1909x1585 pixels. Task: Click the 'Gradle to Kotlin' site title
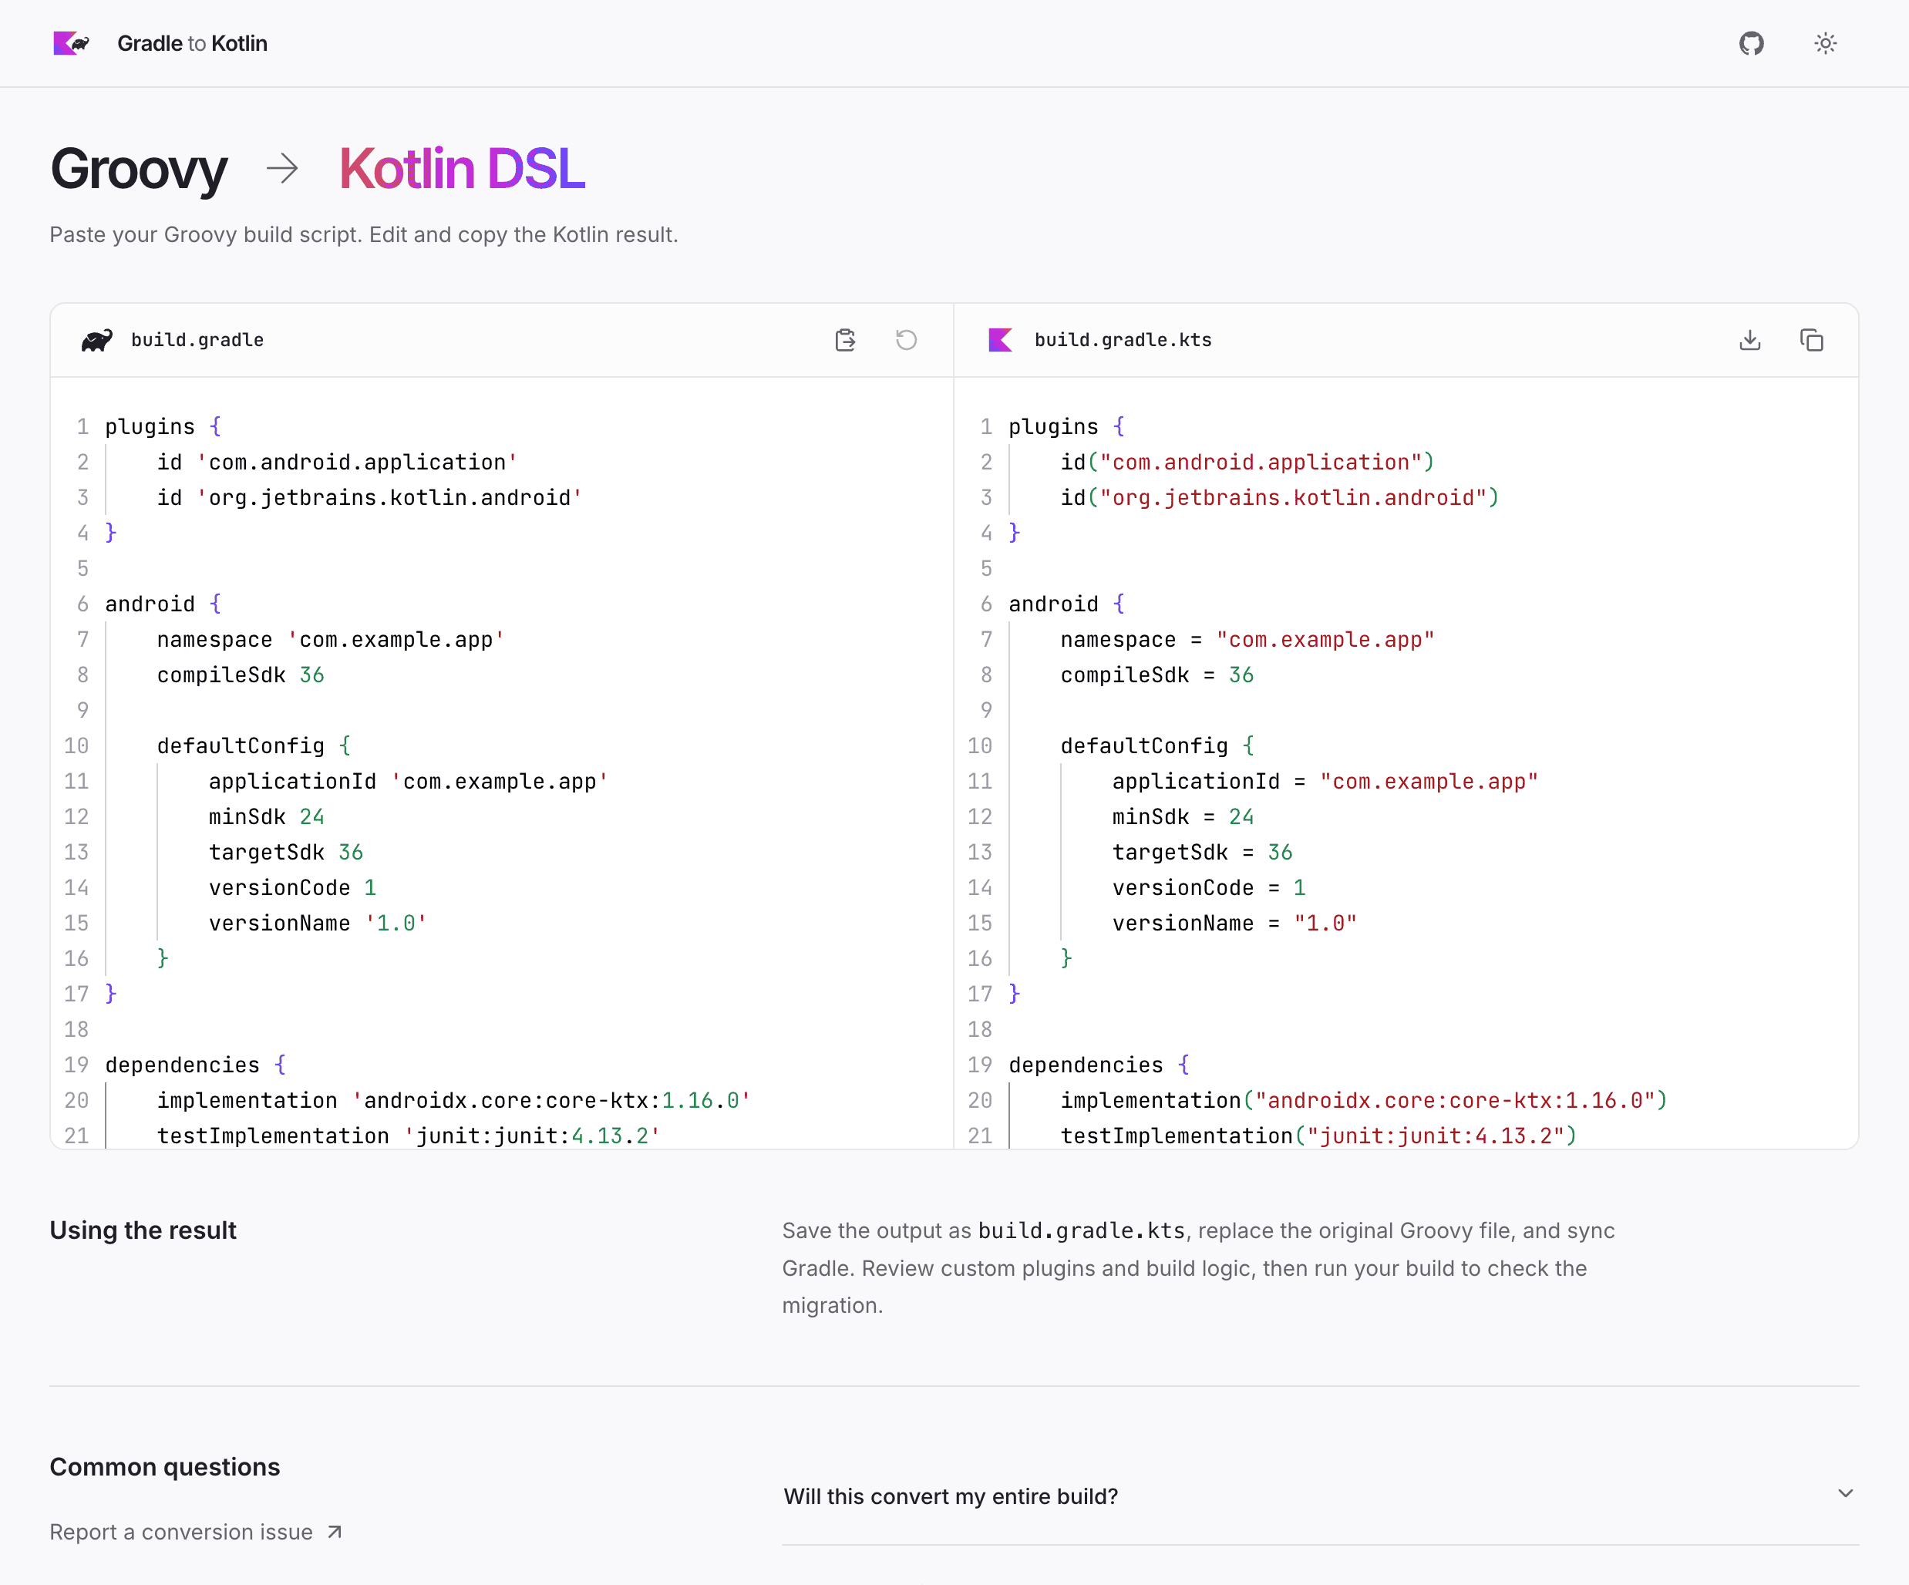(192, 44)
